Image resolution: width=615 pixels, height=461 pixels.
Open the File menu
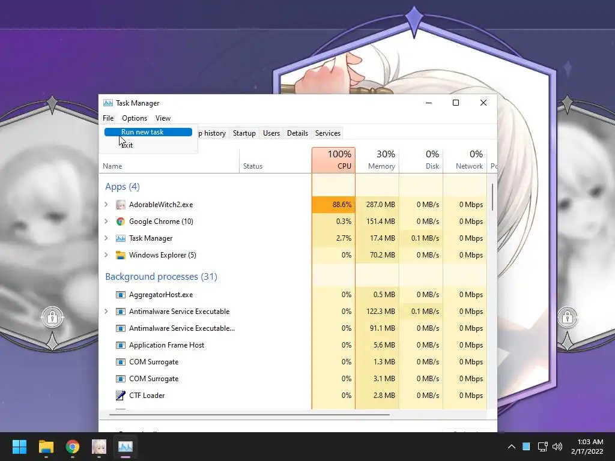[x=108, y=118]
